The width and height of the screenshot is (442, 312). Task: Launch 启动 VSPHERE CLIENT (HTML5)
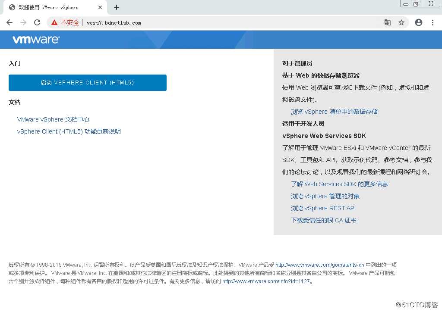87,83
